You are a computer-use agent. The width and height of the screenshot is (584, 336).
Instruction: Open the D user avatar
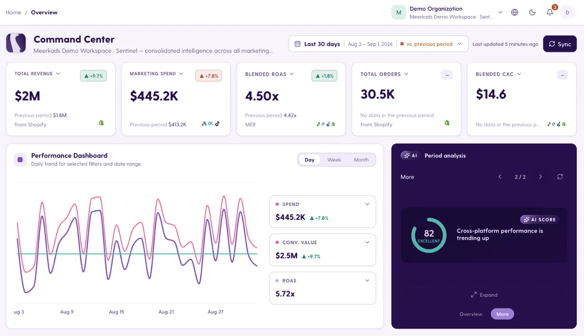(x=567, y=12)
